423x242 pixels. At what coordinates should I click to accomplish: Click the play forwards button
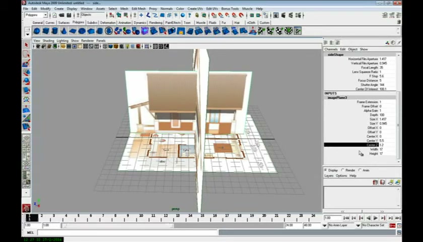pyautogui.click(x=376, y=218)
